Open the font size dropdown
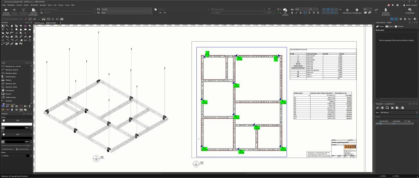419x178 pixels. 314,9
